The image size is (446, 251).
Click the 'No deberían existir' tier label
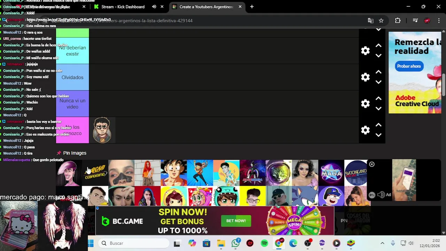coord(72,51)
